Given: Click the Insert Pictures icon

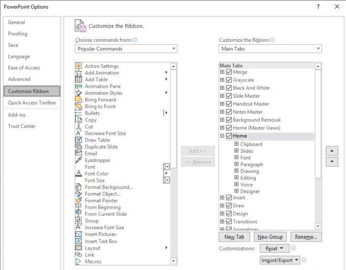Looking at the screenshot, I should click(78, 234).
